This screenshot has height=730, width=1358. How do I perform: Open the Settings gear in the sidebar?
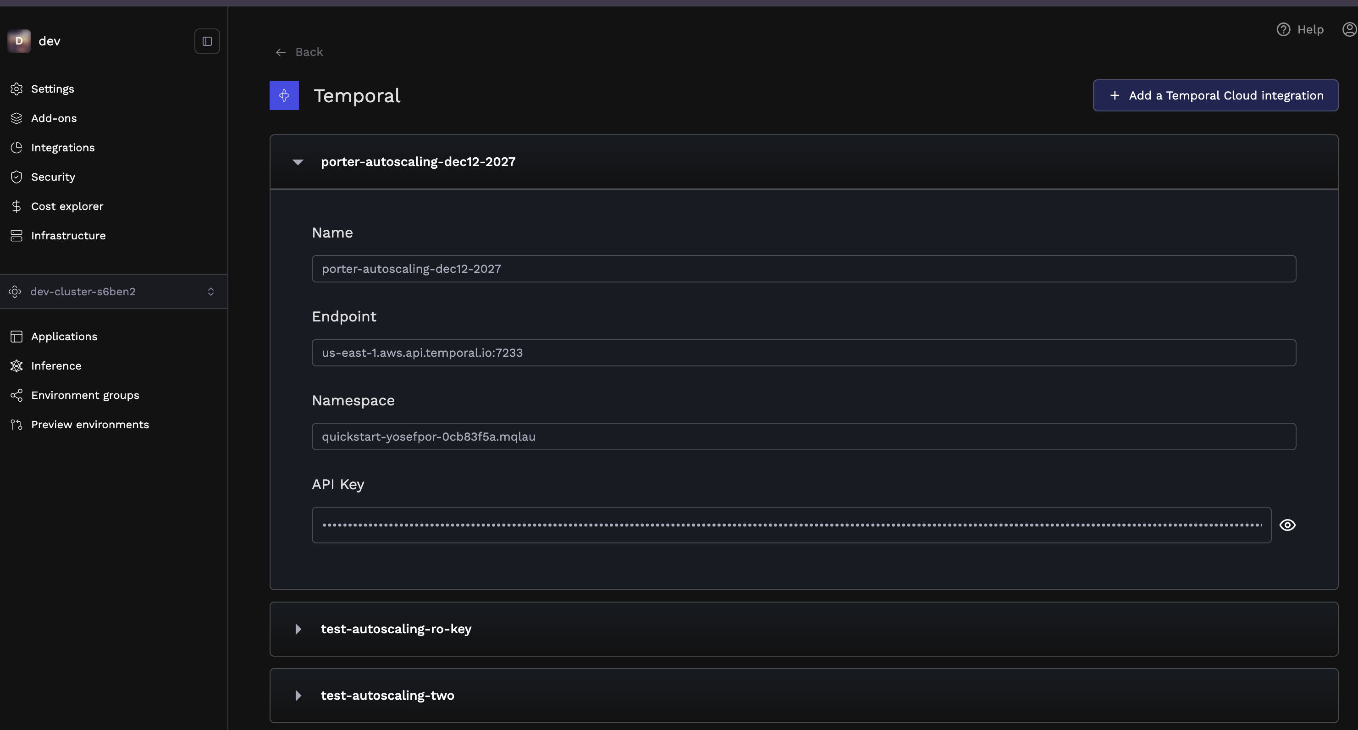click(x=52, y=88)
